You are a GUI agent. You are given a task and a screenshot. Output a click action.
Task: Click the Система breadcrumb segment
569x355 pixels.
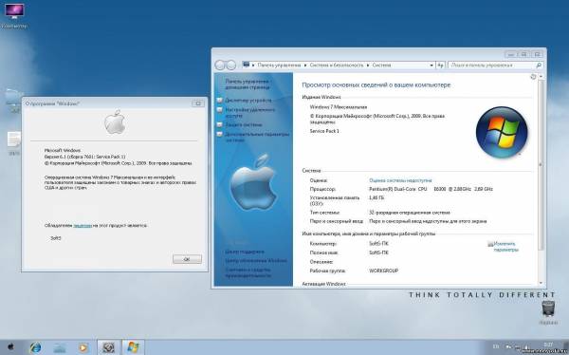click(381, 65)
